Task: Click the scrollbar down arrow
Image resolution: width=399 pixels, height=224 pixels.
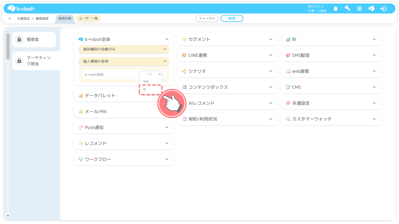Action: coord(8,216)
